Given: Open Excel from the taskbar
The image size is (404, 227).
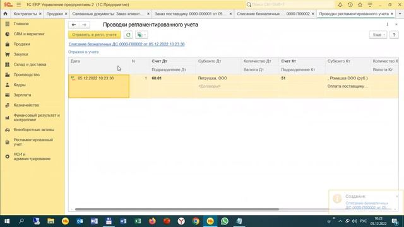Looking at the screenshot, I should tap(138, 221).
